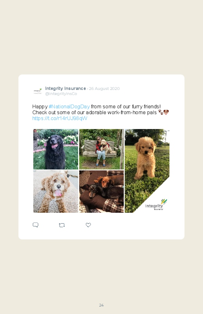Retweet the Integrity Insurance post
Image resolution: width=203 pixels, height=314 pixels.
click(x=62, y=225)
